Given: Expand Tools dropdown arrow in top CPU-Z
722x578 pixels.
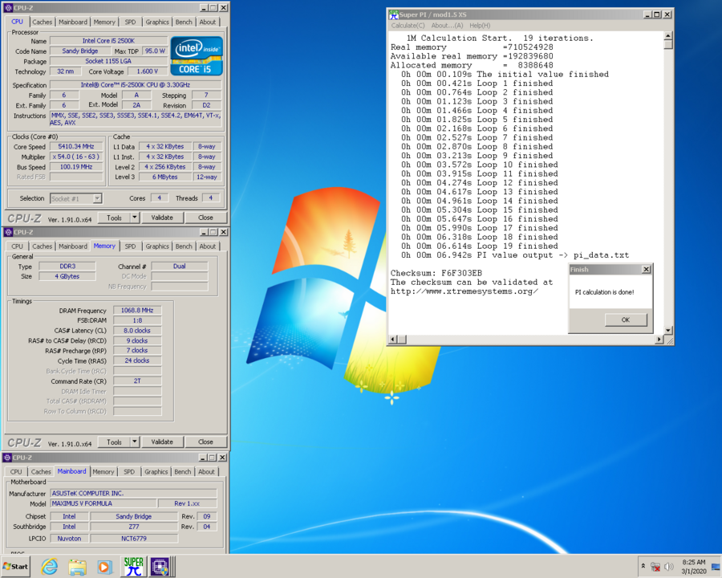Looking at the screenshot, I should click(x=135, y=218).
